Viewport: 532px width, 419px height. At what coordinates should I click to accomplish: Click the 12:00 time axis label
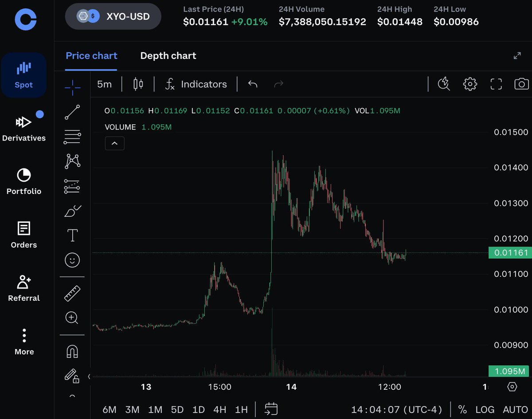390,387
